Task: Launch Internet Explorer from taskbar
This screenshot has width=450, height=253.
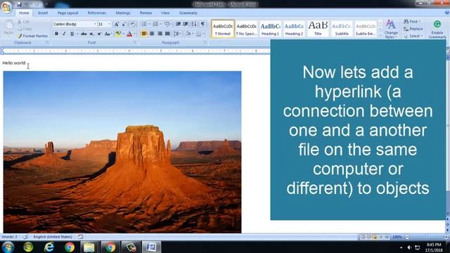Action: pos(49,247)
